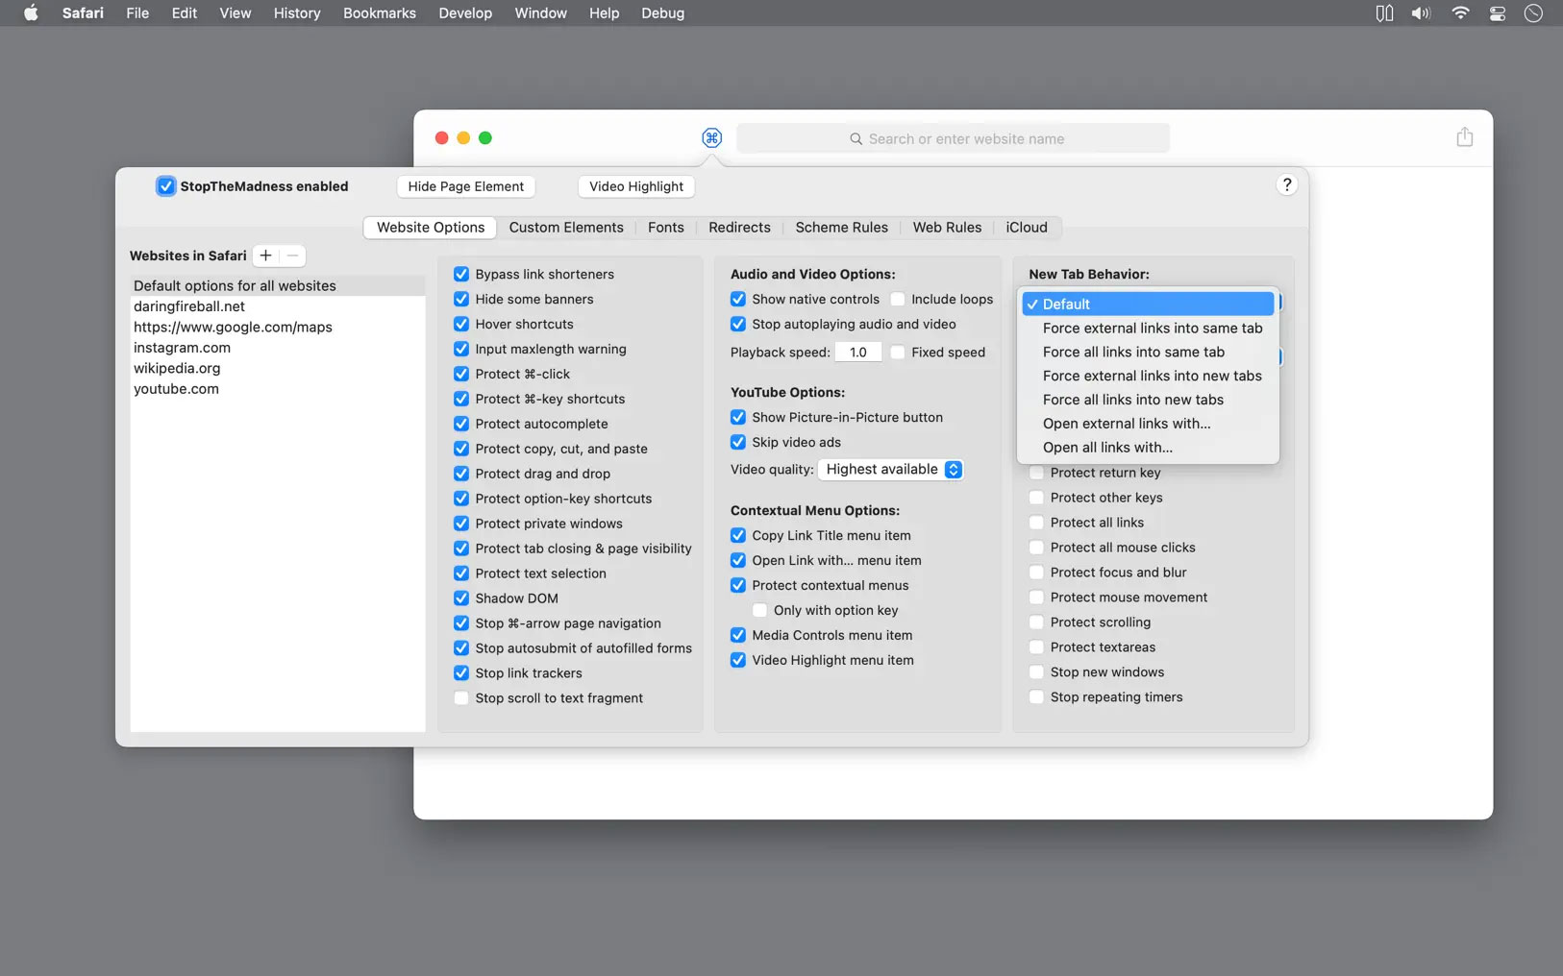Click the share icon in the Safari toolbar
The image size is (1563, 976).
pyautogui.click(x=1463, y=136)
